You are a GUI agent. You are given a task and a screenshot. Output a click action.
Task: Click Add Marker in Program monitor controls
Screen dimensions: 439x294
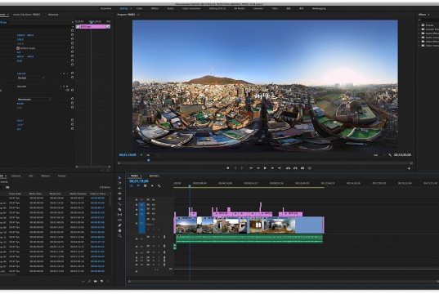pos(228,168)
